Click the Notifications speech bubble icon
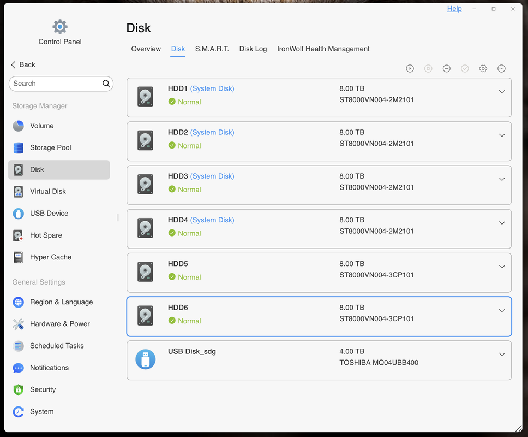Screen dimensions: 528x437 click(x=18, y=368)
